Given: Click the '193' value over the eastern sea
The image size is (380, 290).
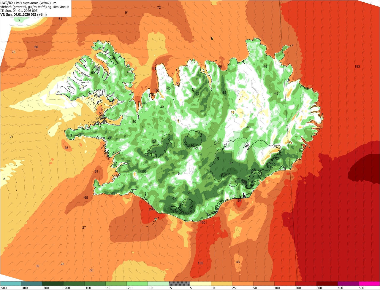Looking at the screenshot, I should point(357,66).
